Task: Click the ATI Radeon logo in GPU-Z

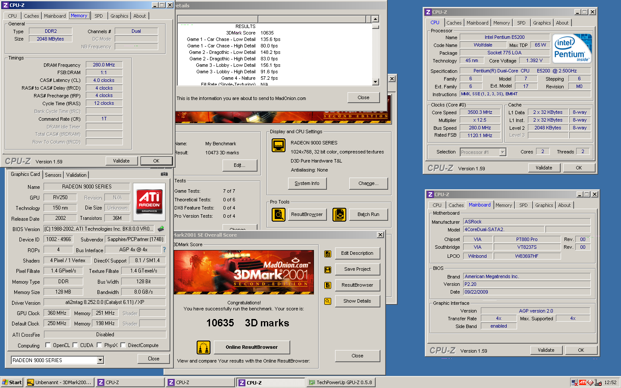Action: 149,201
